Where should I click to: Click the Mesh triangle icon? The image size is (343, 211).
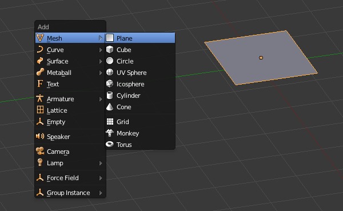point(40,38)
